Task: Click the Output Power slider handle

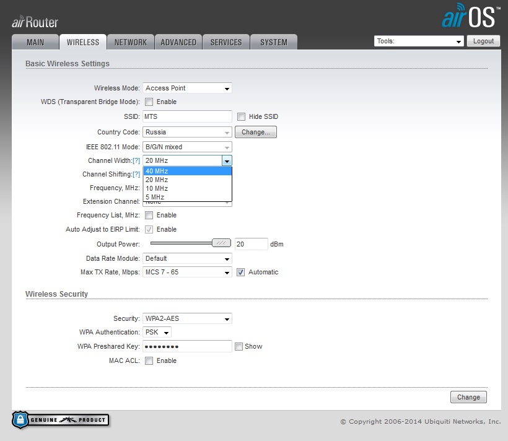Action: click(x=221, y=243)
